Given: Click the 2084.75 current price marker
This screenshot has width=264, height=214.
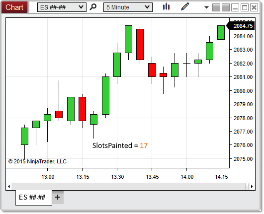Looking at the screenshot, I should (241, 26).
